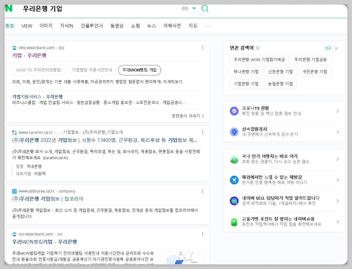Image resolution: width=352 pixels, height=269 pixels.
Task: Click the saramin.co.kr favicon
Action: click(x=14, y=132)
